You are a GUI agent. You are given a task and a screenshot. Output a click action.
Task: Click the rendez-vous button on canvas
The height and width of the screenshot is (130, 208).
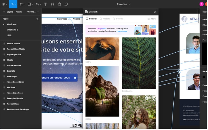point(59,78)
